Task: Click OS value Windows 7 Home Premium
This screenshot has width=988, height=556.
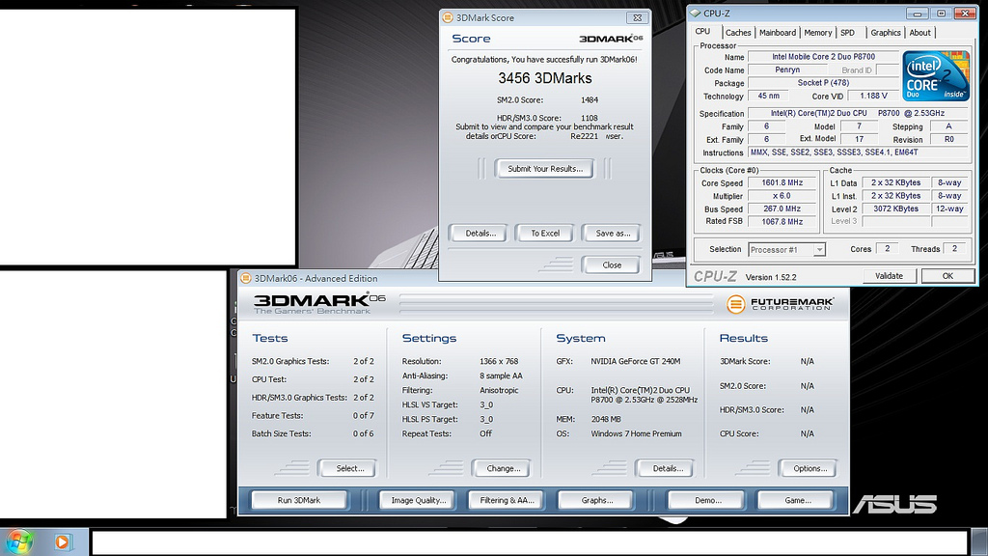Action: click(636, 433)
